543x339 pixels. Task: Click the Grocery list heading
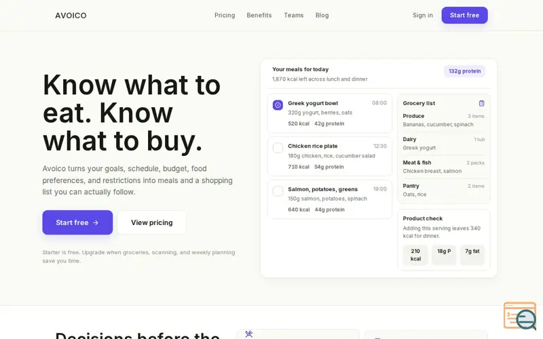[x=419, y=103]
